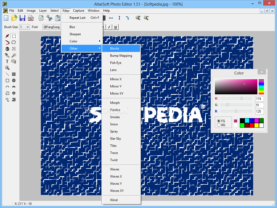This screenshot has height=208, width=277.
Task: Select the paint bucket fill tool
Action: [7, 49]
